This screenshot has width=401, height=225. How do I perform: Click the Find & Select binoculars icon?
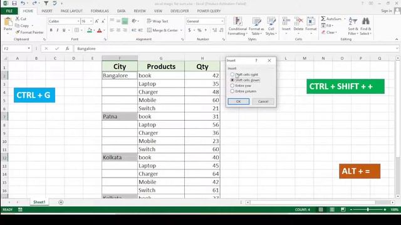(366, 21)
